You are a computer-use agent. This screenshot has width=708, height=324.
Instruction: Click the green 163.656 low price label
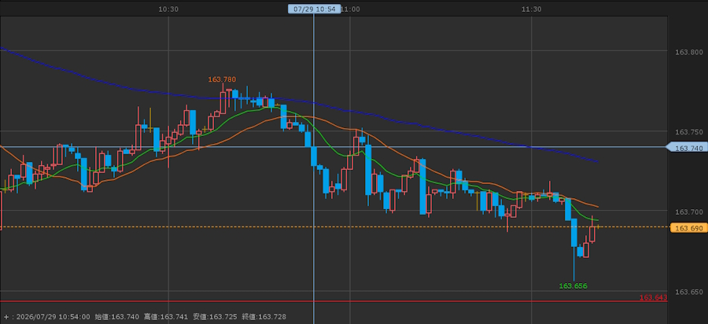tap(573, 285)
